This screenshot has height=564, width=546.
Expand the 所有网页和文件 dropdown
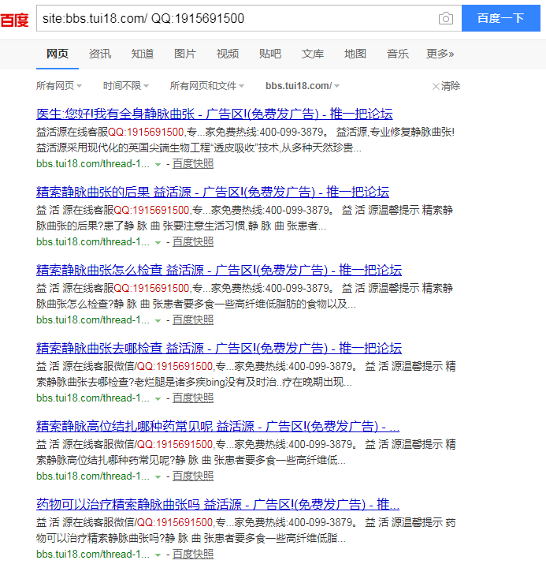click(206, 86)
